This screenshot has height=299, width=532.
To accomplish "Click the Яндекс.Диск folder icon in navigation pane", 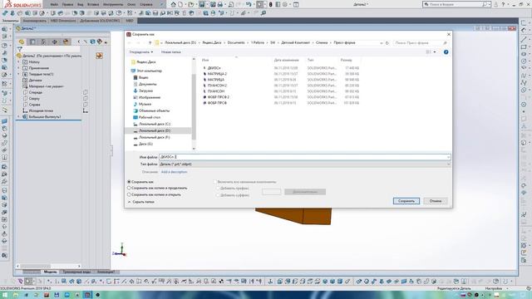I will (x=133, y=62).
